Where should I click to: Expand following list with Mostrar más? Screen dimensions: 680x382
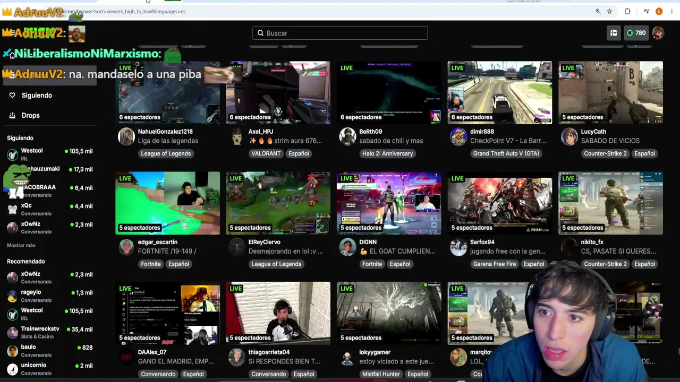pyautogui.click(x=21, y=246)
